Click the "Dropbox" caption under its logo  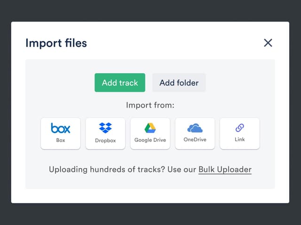(105, 140)
